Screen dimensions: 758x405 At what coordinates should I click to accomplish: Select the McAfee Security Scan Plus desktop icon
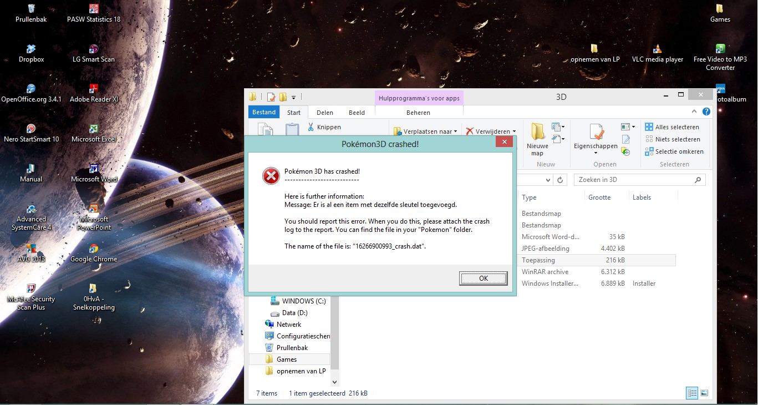click(x=31, y=297)
